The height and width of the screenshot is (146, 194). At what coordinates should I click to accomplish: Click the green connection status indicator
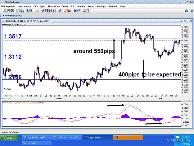pos(186,11)
